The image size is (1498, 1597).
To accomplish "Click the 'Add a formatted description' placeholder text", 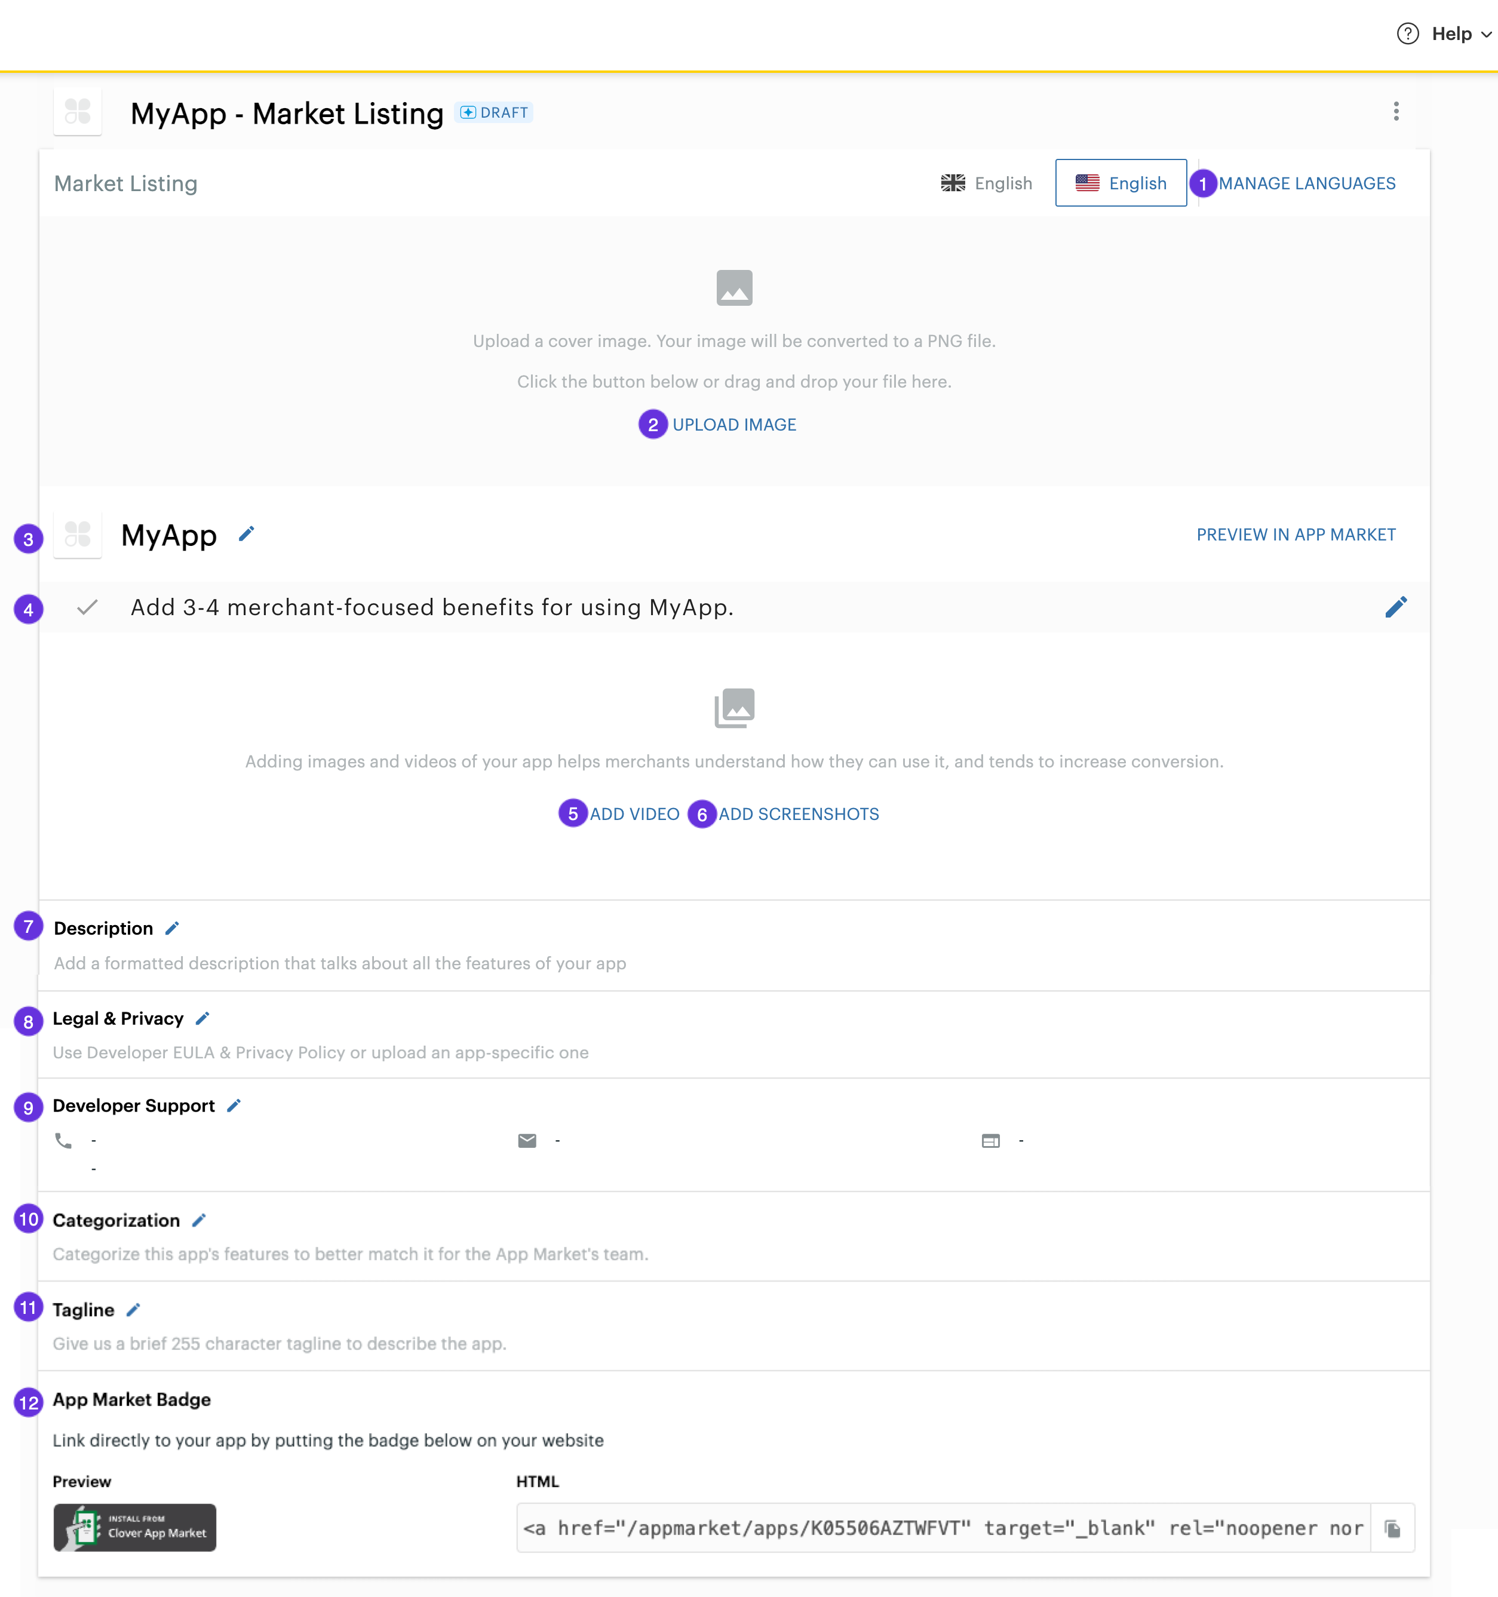I will tap(340, 963).
